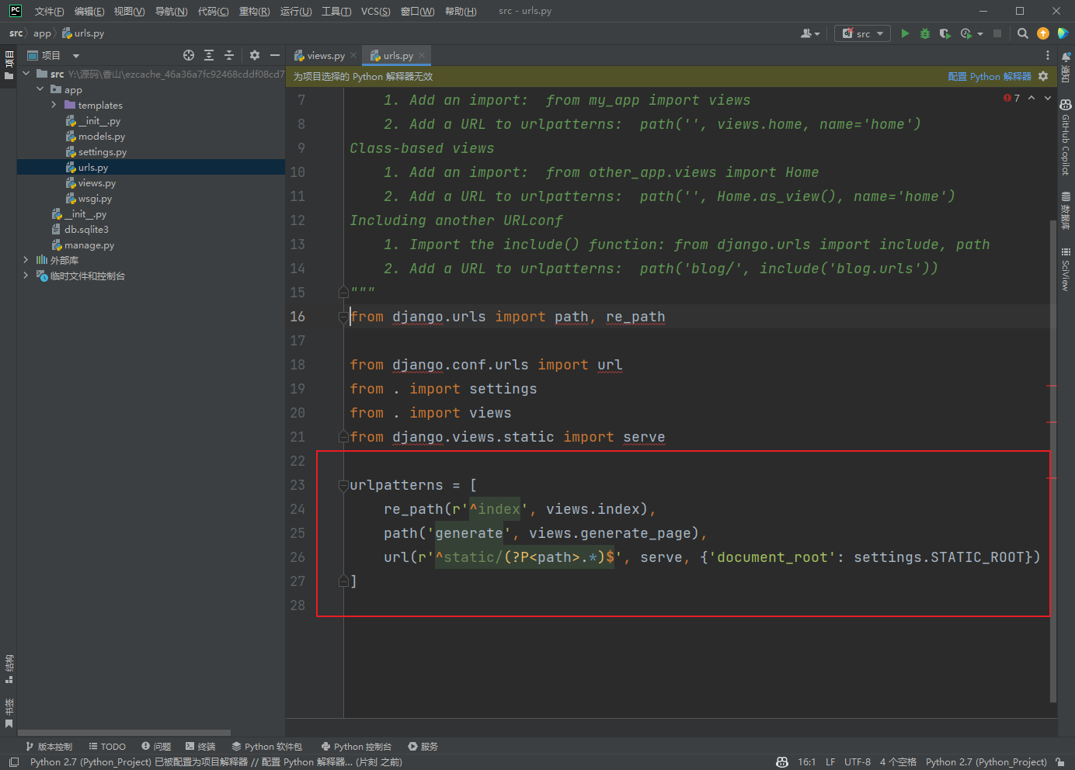Screen dimensions: 1075x770
Task: Hide the project panel with minus icon
Action: (275, 55)
